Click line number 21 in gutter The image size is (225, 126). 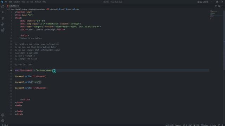(x=11, y=70)
